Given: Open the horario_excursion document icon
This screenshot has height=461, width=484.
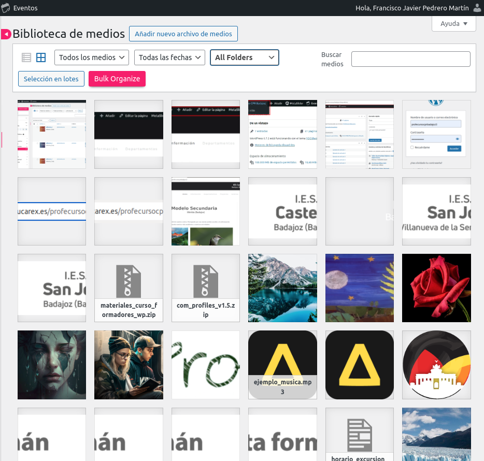Looking at the screenshot, I should pos(359,434).
